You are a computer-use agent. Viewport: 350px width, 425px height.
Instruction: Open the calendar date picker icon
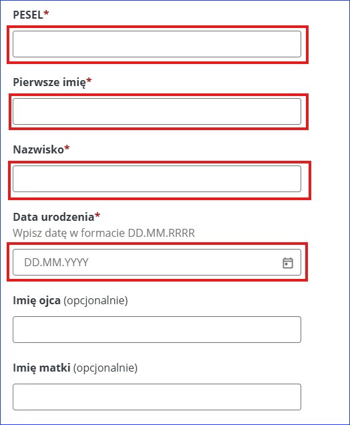(288, 263)
